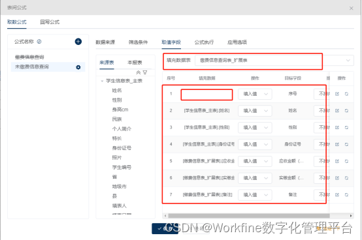Image resolution: width=362 pixels, height=240 pixels.
Task: Click the 地级市 field in source tree
Action: pyautogui.click(x=119, y=187)
